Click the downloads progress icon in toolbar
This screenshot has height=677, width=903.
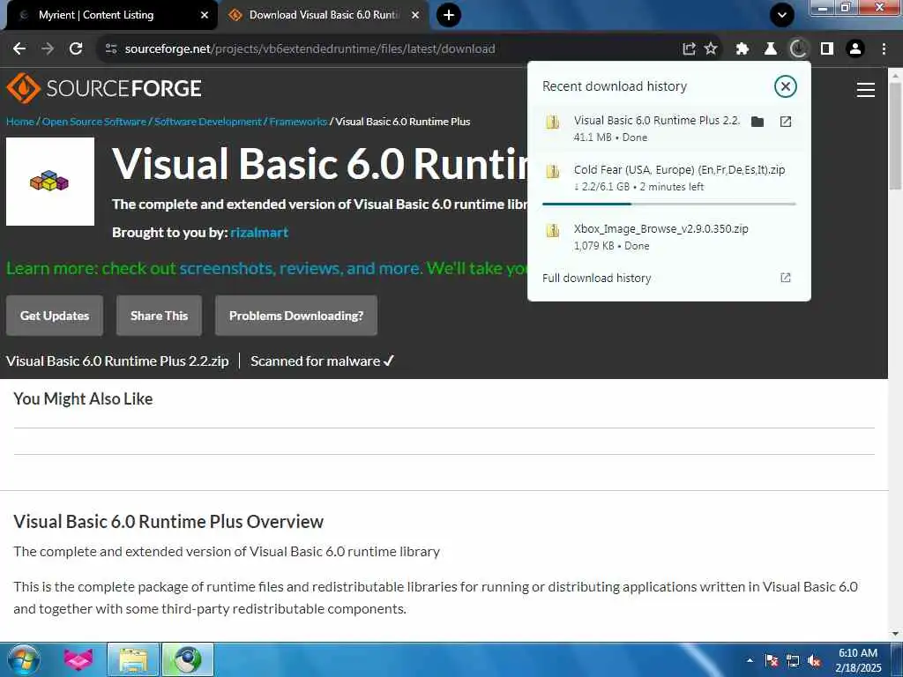pos(798,49)
